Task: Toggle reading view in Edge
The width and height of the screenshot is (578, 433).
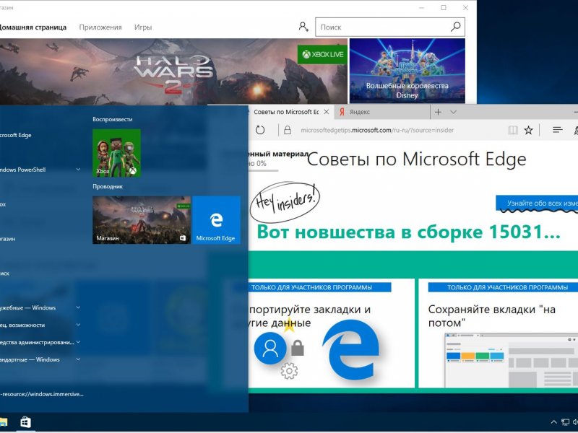Action: [x=513, y=130]
